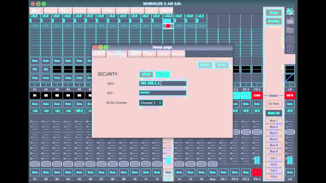Image resolution: width=326 pixels, height=183 pixels.
Task: Click the red MSTR select button
Action: coord(290,96)
